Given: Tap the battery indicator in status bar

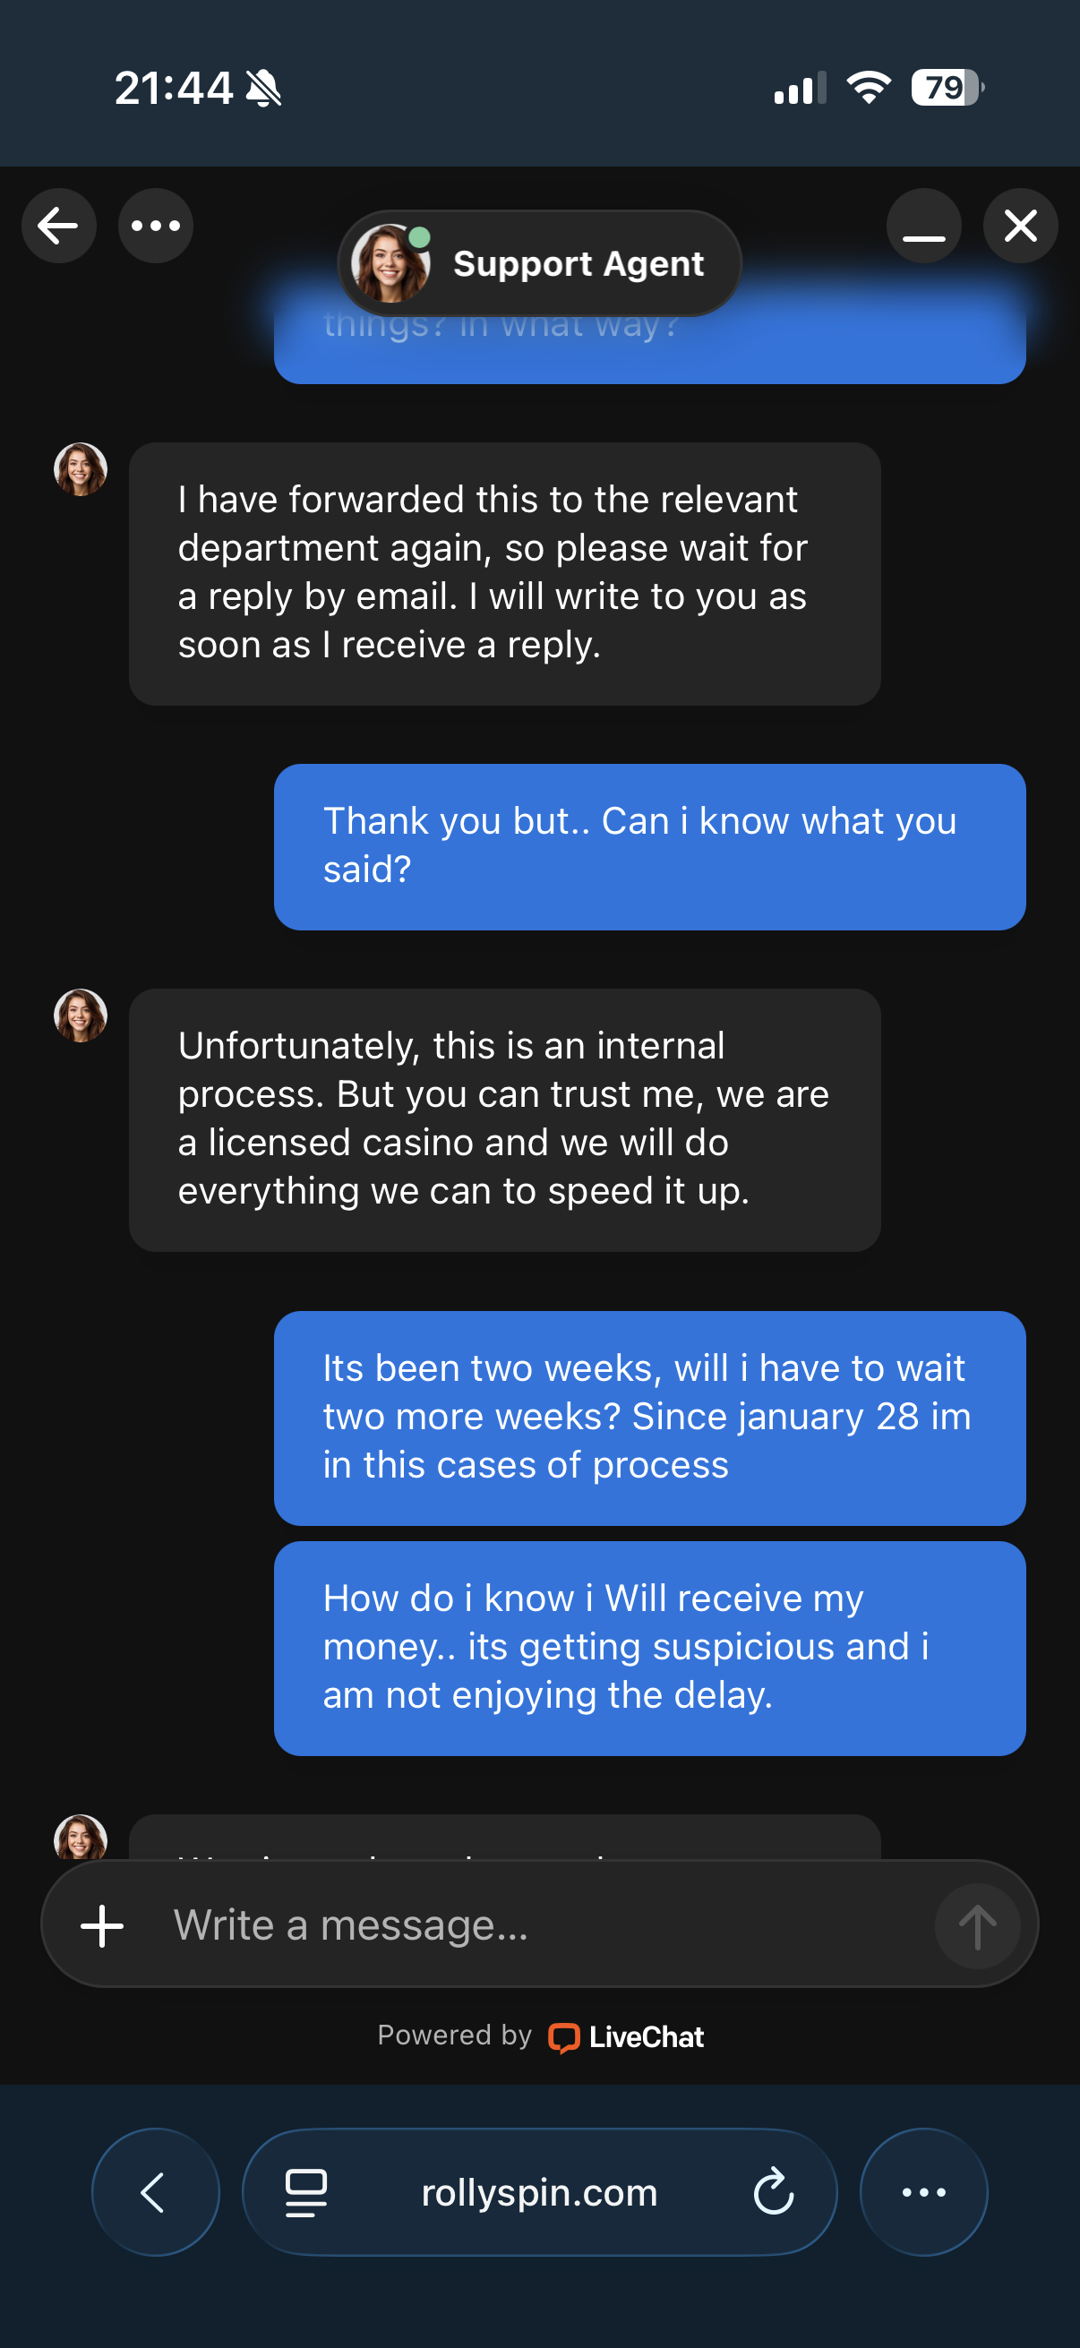Looking at the screenshot, I should [947, 89].
